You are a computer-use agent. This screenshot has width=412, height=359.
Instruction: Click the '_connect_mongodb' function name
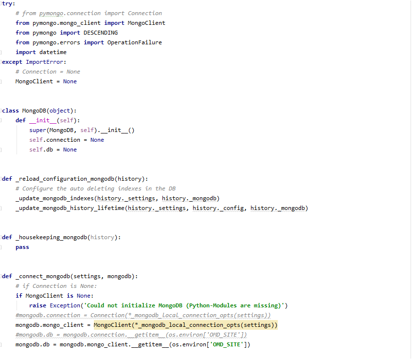coord(43,276)
